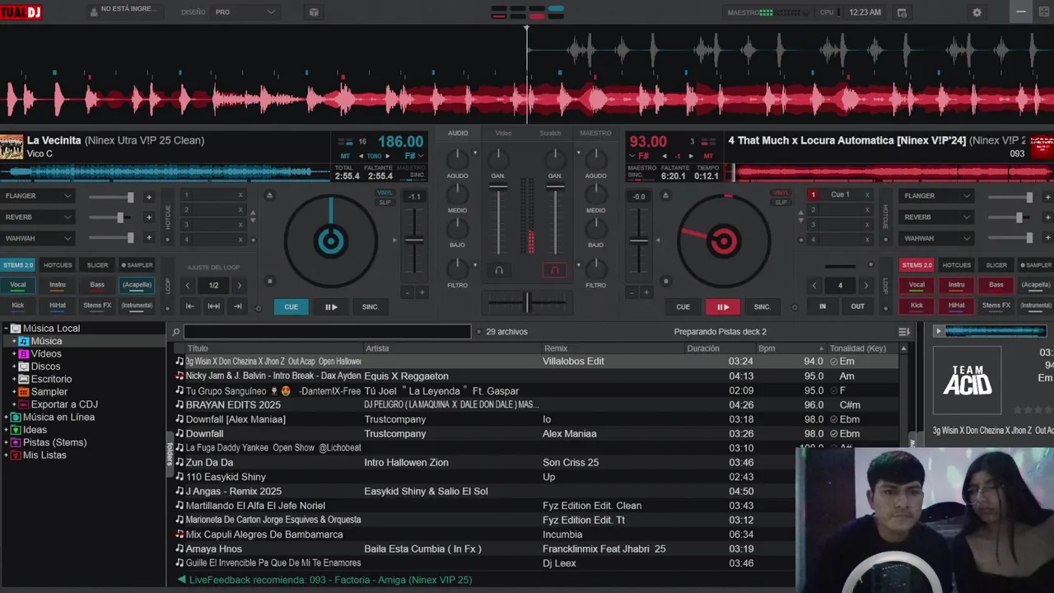This screenshot has height=593, width=1054.
Task: Open left deck F# key dropdown
Action: (x=414, y=156)
